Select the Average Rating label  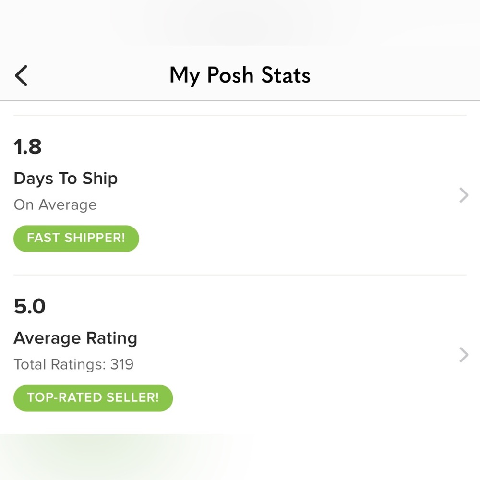point(75,338)
